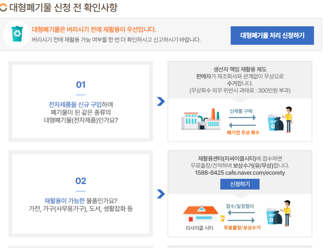Click the 리사이클 시티 caption
This screenshot has height=248, width=324.
point(199,228)
